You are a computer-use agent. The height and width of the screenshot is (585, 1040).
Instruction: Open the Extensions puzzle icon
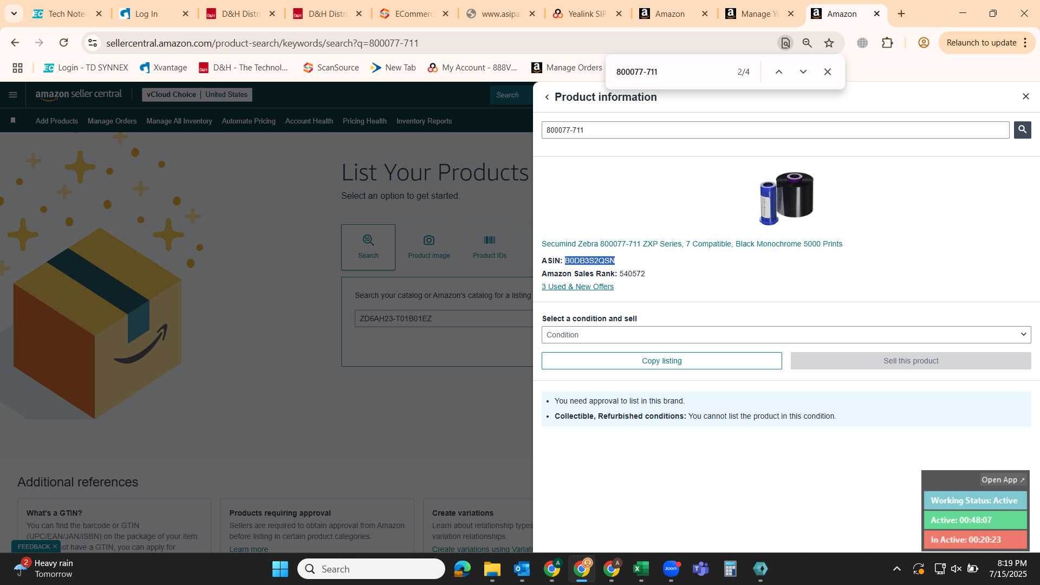(x=887, y=43)
